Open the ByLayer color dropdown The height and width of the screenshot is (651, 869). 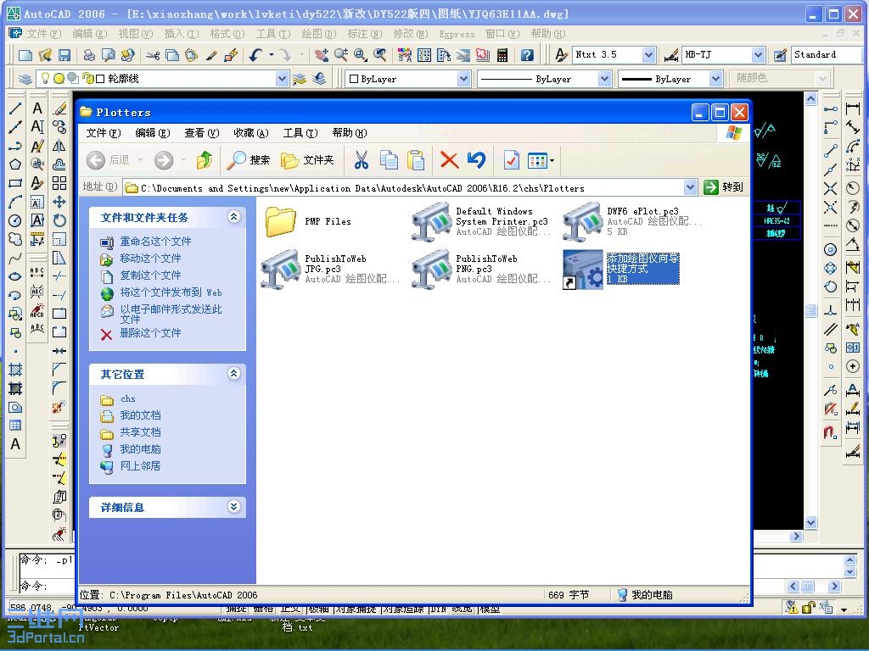pyautogui.click(x=464, y=79)
